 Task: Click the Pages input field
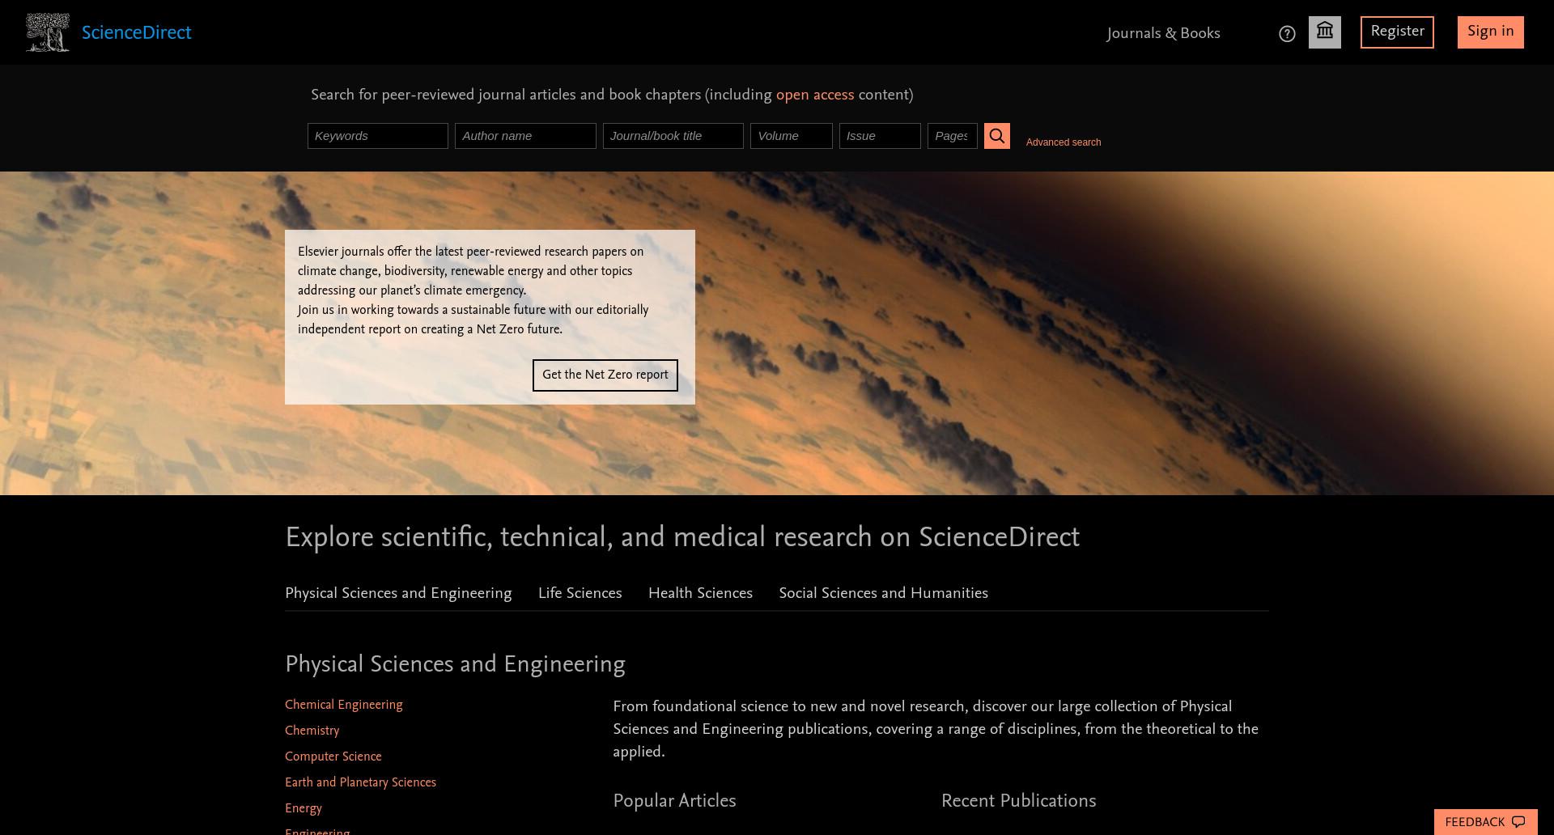(953, 136)
